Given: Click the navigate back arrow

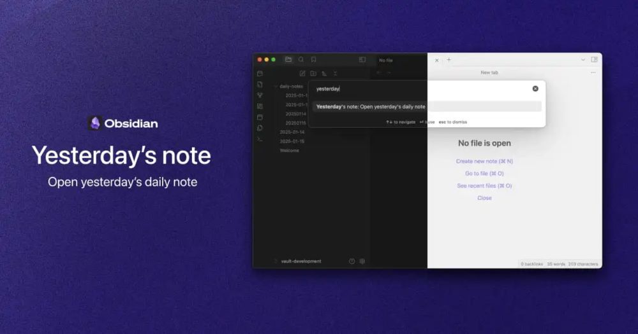Looking at the screenshot, I should pyautogui.click(x=378, y=73).
